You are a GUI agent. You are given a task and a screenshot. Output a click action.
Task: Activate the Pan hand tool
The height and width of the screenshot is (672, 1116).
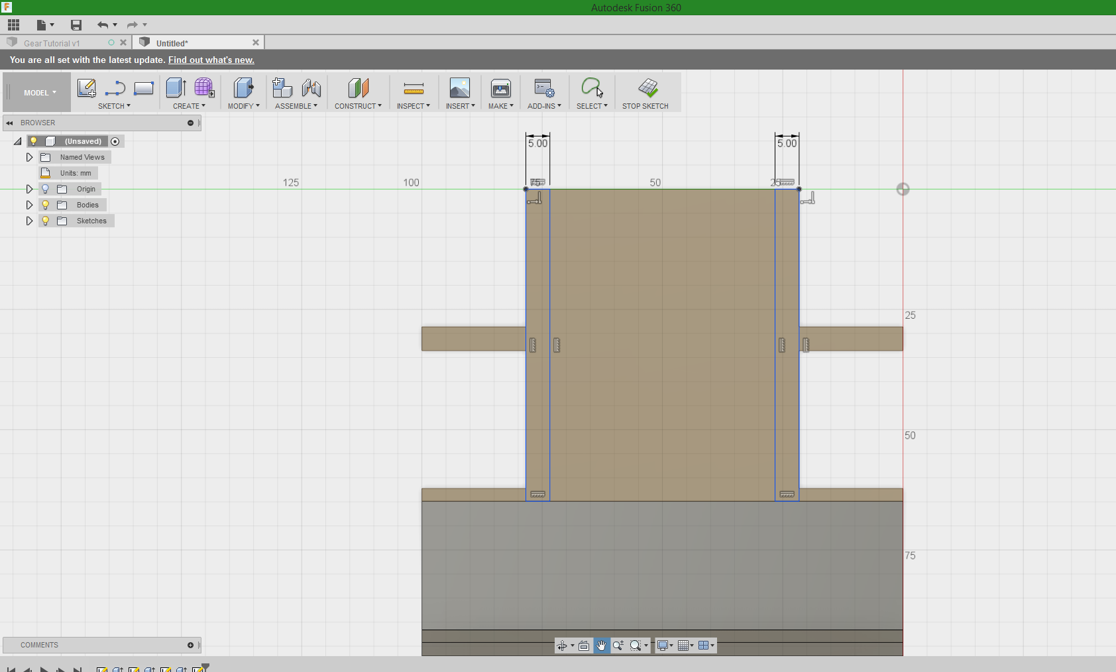point(601,645)
